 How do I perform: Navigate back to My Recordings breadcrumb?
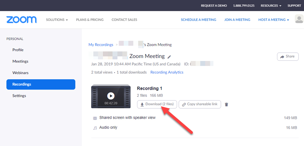pyautogui.click(x=101, y=45)
